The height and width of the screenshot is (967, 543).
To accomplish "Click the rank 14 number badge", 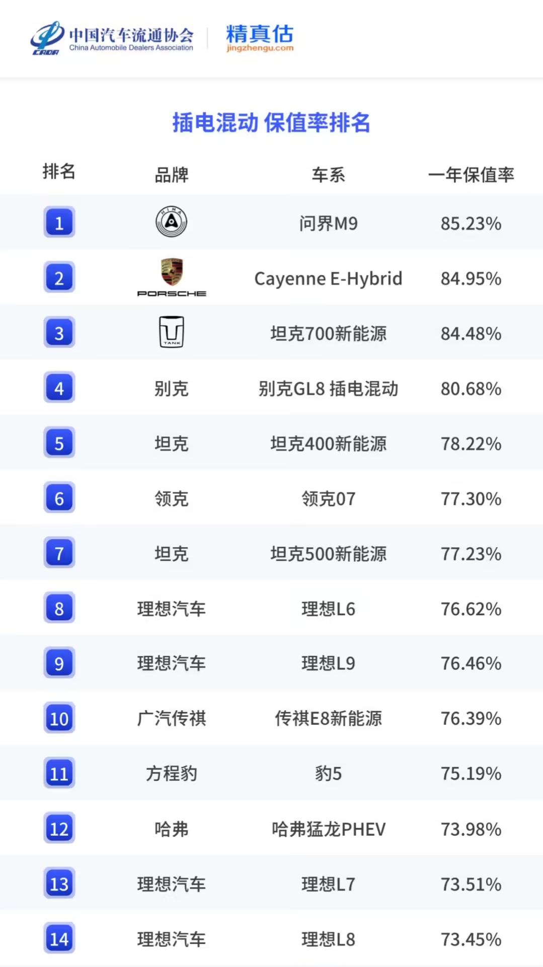I will coord(59,938).
